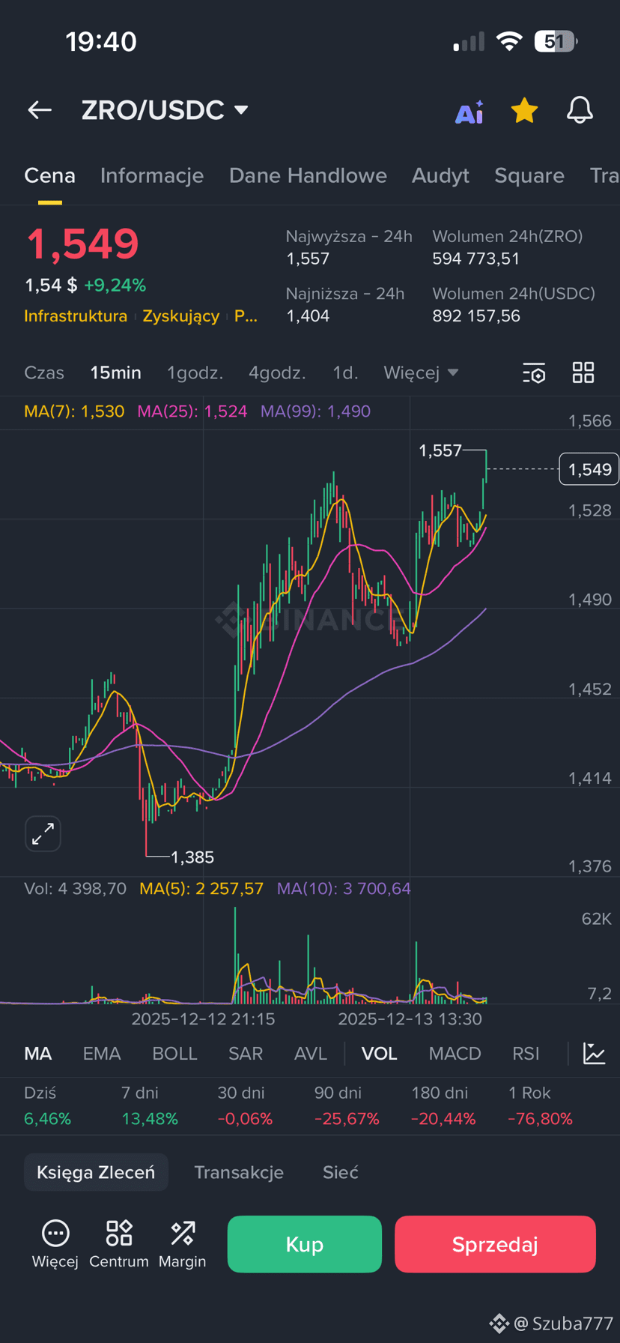Tap the Zyskujący tag
The height and width of the screenshot is (1343, 620).
[181, 316]
